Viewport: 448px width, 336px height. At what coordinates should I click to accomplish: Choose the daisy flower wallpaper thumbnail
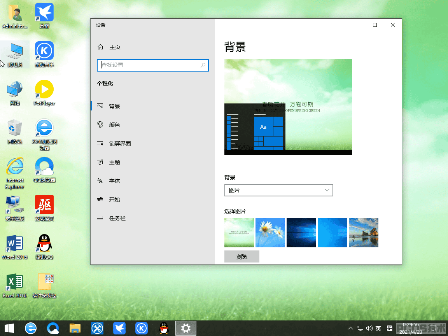pyautogui.click(x=270, y=233)
